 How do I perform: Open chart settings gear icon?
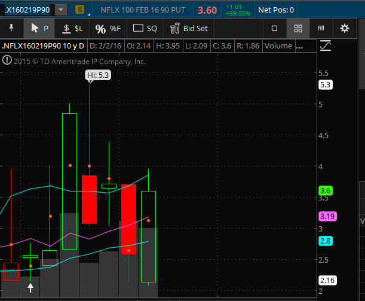344,28
